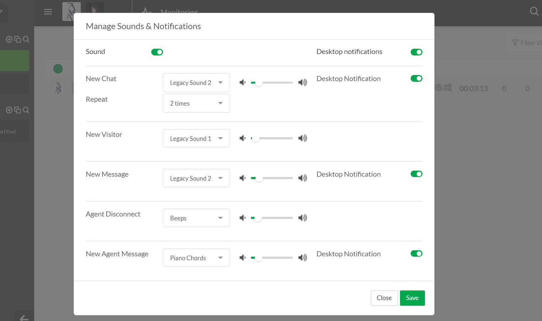This screenshot has height=321, width=542.
Task: Open the New Chat sound dropdown
Action: click(x=196, y=83)
